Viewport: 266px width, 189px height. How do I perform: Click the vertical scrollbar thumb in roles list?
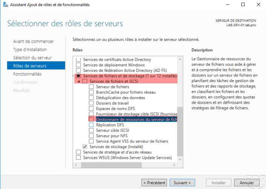(180, 131)
